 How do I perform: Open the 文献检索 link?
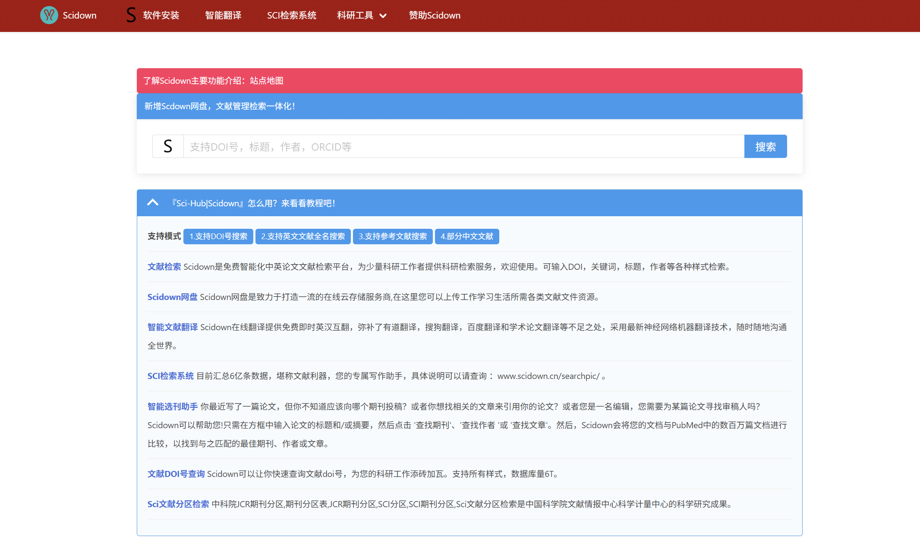click(164, 267)
